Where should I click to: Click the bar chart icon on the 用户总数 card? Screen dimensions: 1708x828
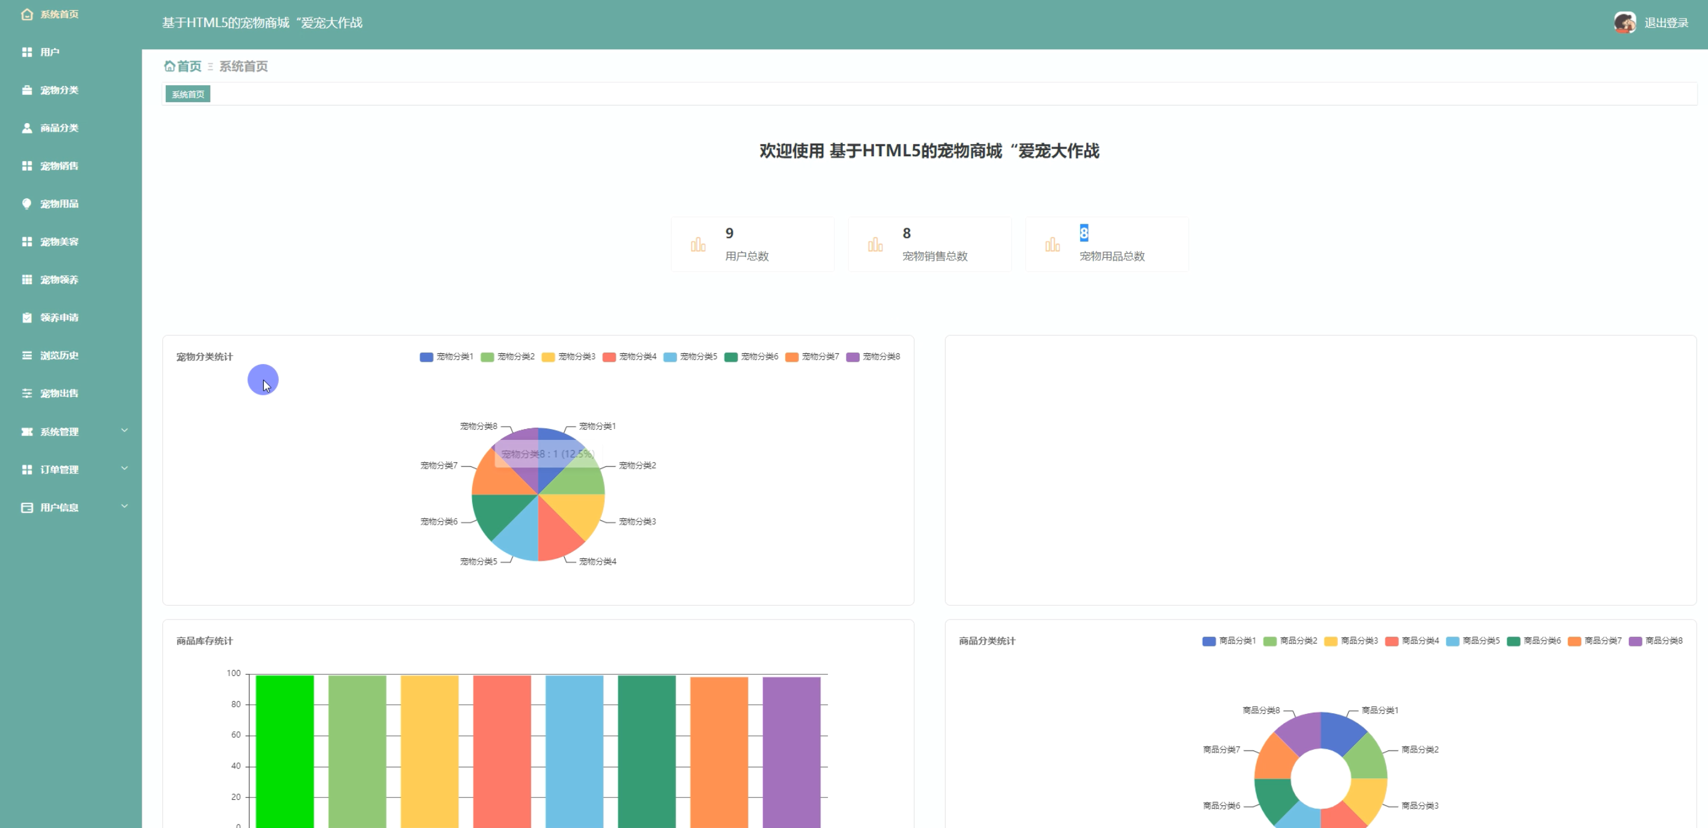pyautogui.click(x=698, y=245)
